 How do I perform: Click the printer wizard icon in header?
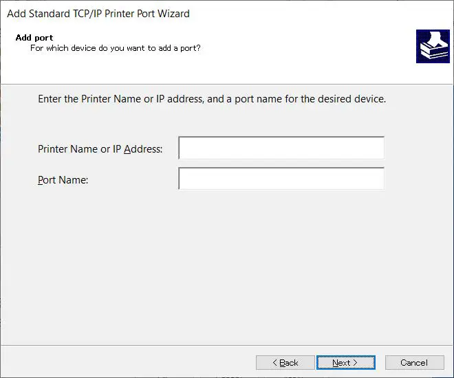pyautogui.click(x=433, y=46)
